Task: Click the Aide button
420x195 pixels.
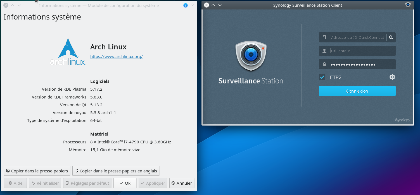Action: click(x=15, y=183)
